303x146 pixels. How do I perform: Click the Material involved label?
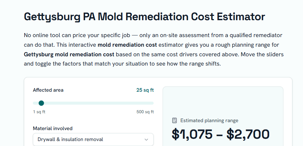[52, 128]
